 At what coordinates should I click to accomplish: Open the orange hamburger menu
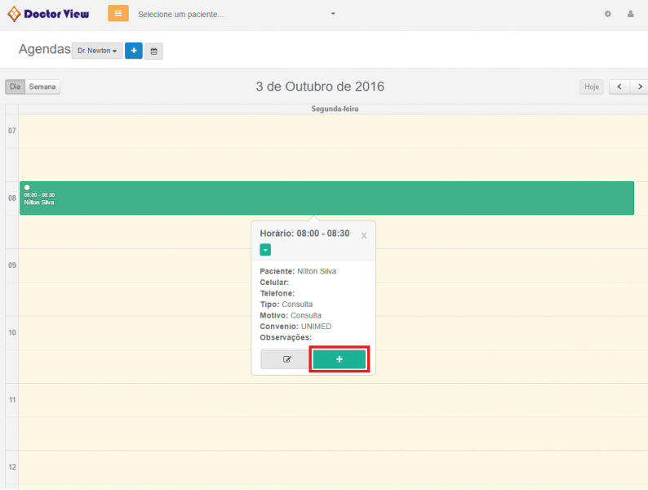tap(118, 14)
